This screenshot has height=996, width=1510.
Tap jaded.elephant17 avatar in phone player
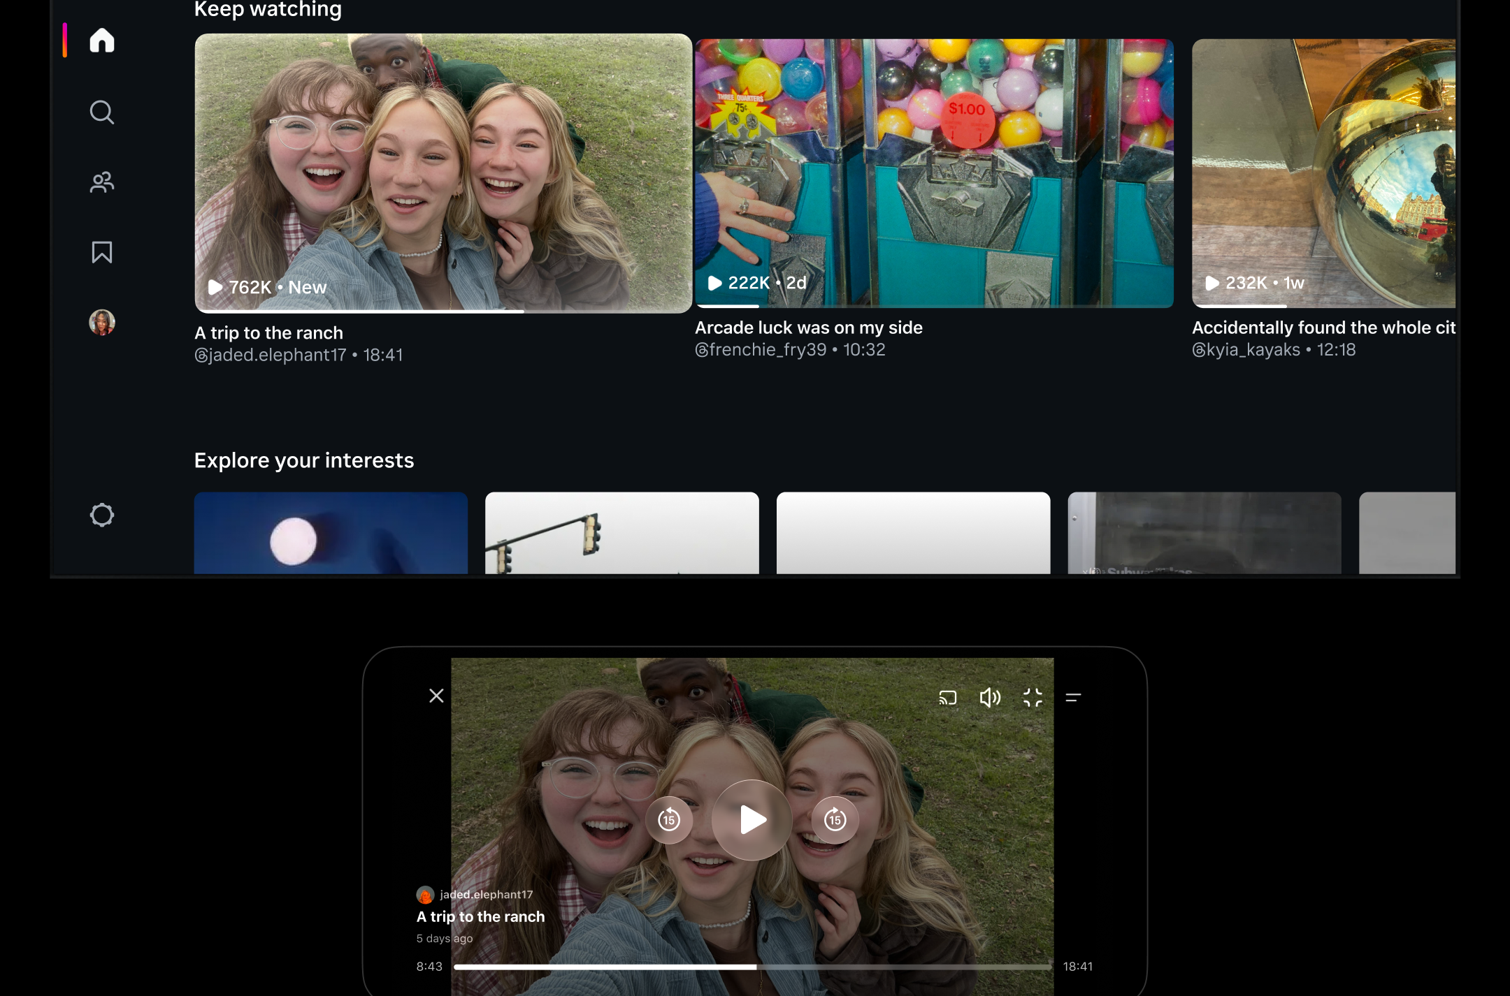coord(425,895)
